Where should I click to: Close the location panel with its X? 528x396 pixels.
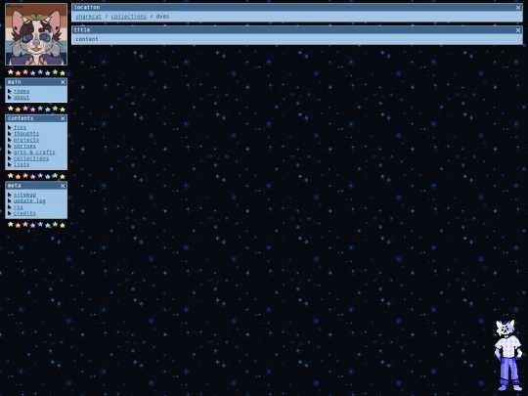click(x=518, y=8)
